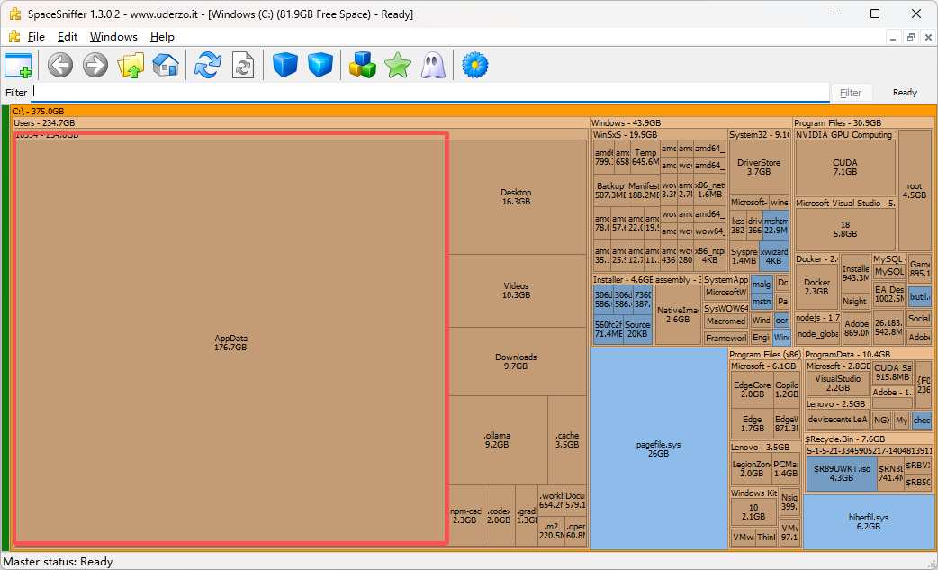Open the Windows menu
The width and height of the screenshot is (938, 570).
coord(113,37)
